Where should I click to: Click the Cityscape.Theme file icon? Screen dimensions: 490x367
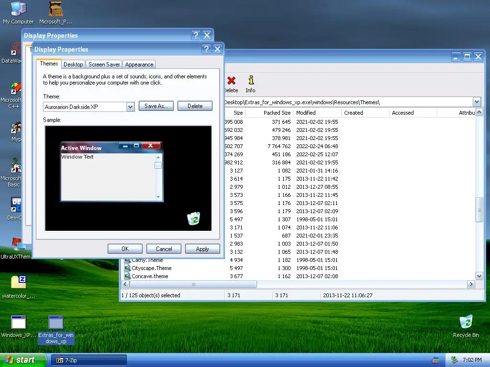(x=127, y=268)
